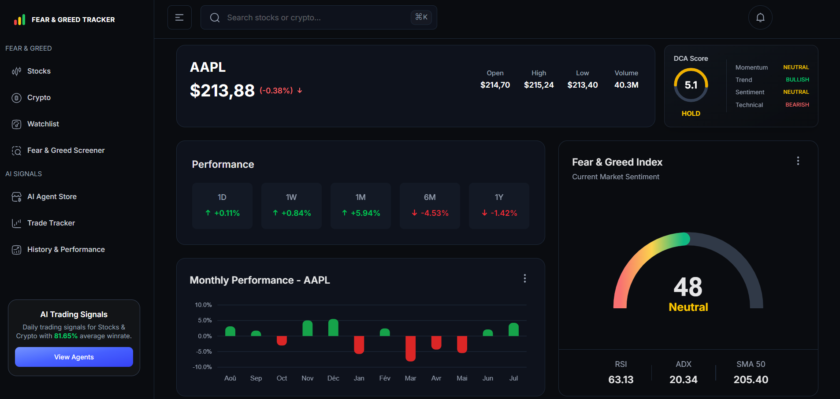Click the Déc green bar in the chart
This screenshot has height=399, width=840.
pyautogui.click(x=333, y=327)
